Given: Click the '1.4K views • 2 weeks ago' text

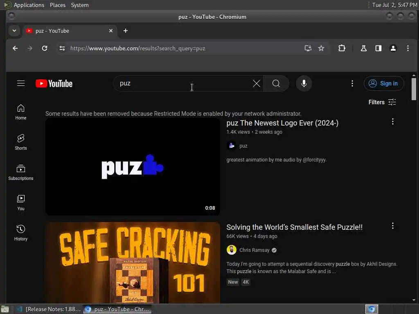Looking at the screenshot, I should (254, 132).
